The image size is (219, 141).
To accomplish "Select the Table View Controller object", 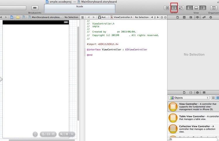I will point(193,118).
